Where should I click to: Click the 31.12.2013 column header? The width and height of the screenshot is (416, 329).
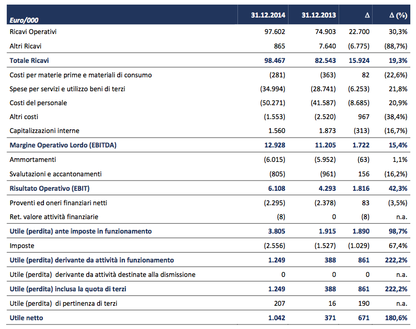pos(318,15)
